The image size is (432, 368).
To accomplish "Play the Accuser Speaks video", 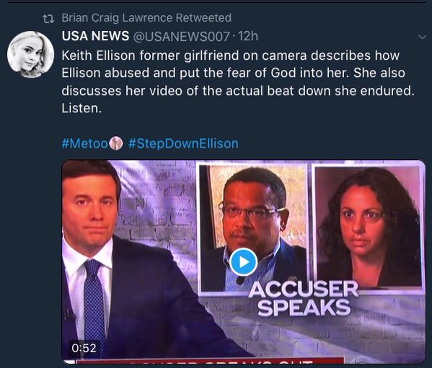I will [243, 262].
